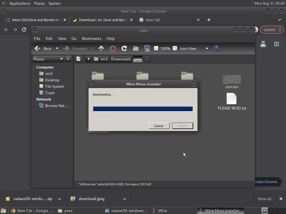Open the Home folder toolbar icon
The image size is (286, 214).
136,48
